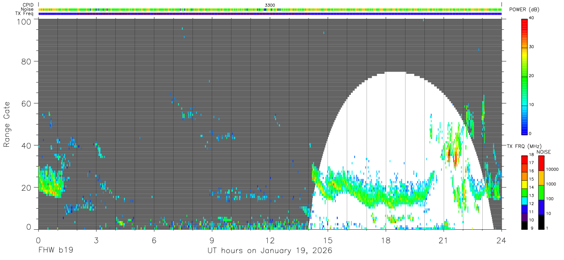Click the 18 UT hour axis label
The image size is (564, 260).
(x=386, y=240)
